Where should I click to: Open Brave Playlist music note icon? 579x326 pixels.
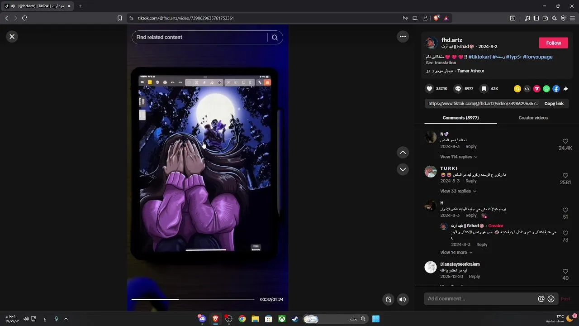pyautogui.click(x=527, y=18)
